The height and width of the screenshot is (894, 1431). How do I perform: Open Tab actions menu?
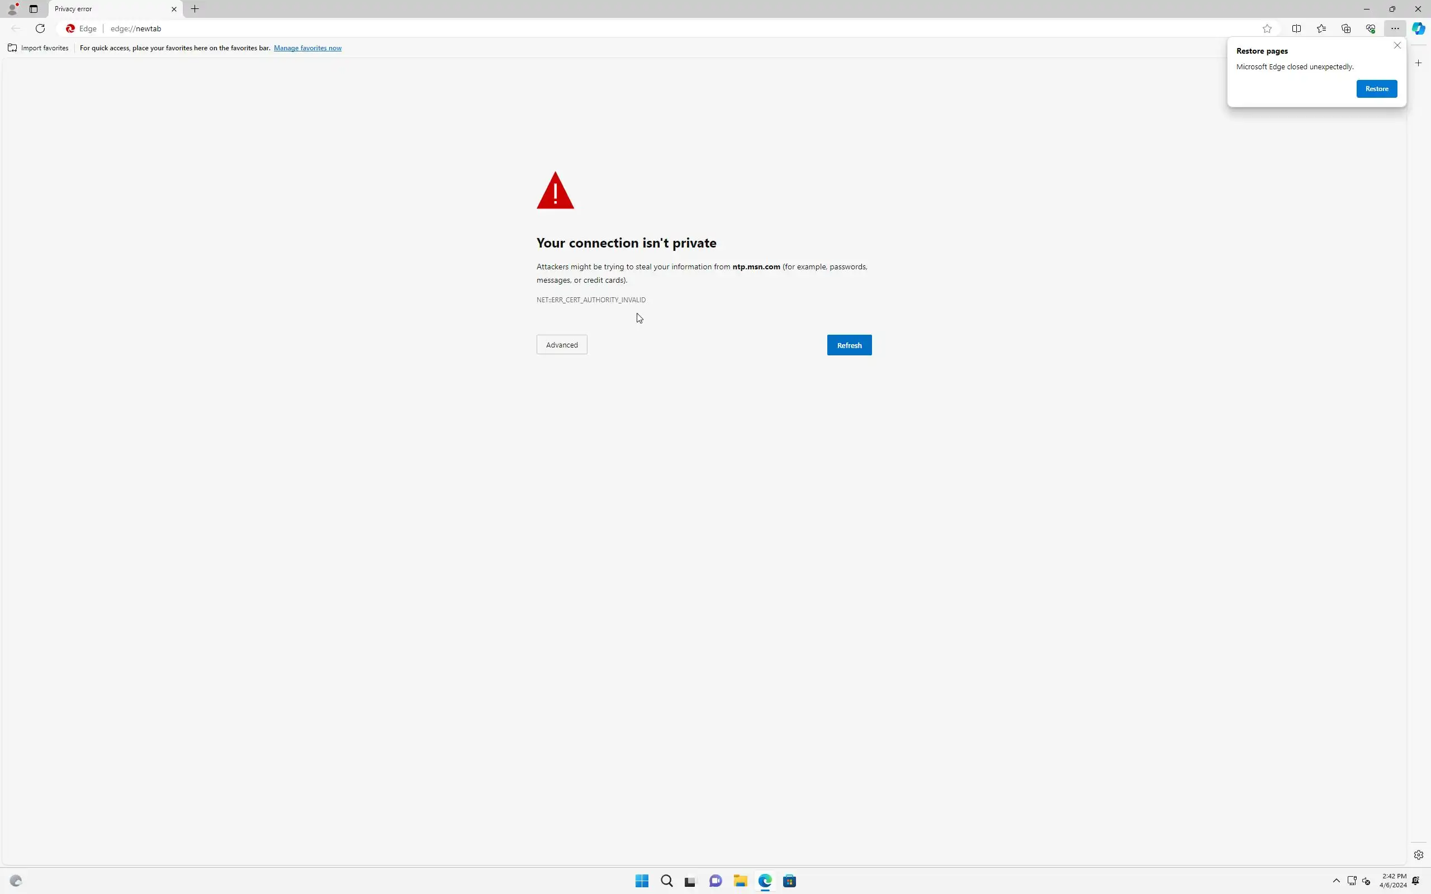(x=34, y=9)
